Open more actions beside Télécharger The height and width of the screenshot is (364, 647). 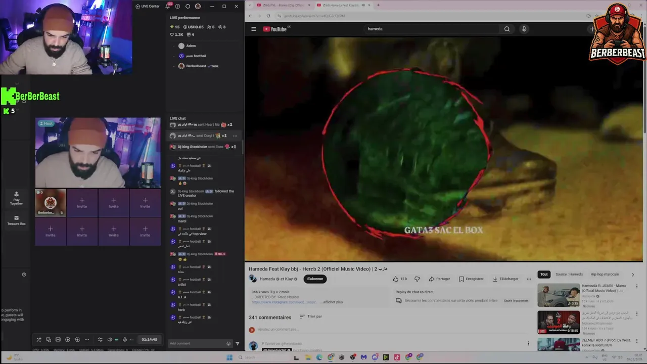point(529,279)
